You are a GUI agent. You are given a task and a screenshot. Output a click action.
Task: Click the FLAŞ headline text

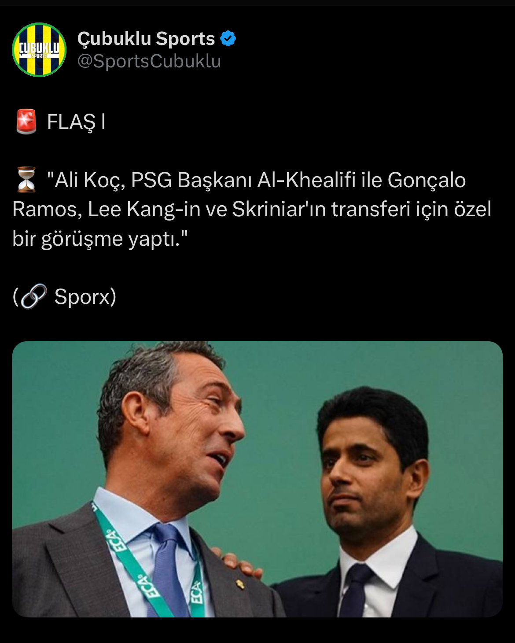[x=71, y=122]
